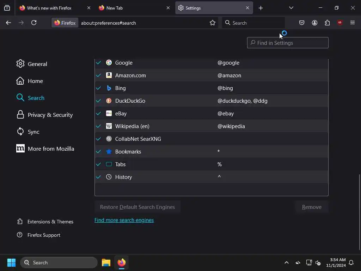
Task: Open Sync settings category
Action: coord(27,132)
